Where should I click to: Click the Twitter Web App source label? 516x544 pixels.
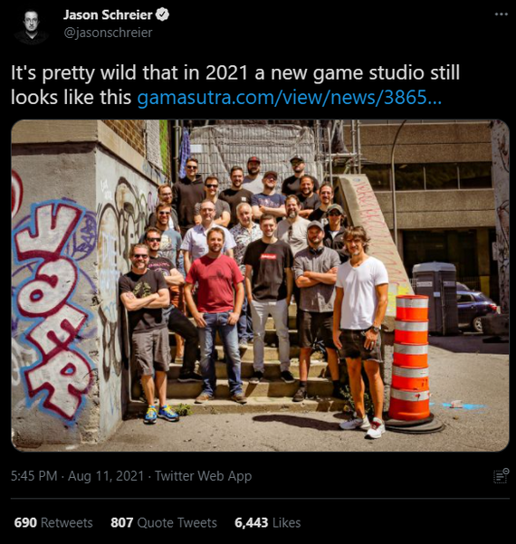coord(203,475)
